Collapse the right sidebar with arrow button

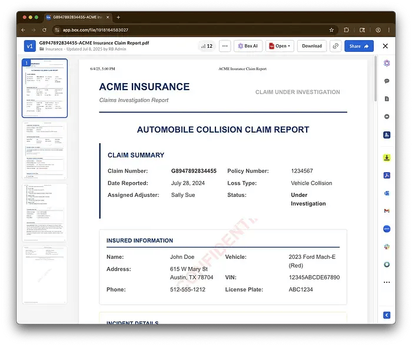tap(387, 315)
